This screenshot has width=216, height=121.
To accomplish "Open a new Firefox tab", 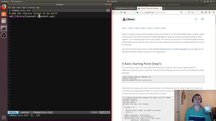I will (x=164, y=8).
